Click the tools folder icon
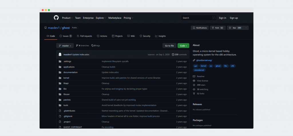Screen dimensions: 293x136 click(60, 105)
